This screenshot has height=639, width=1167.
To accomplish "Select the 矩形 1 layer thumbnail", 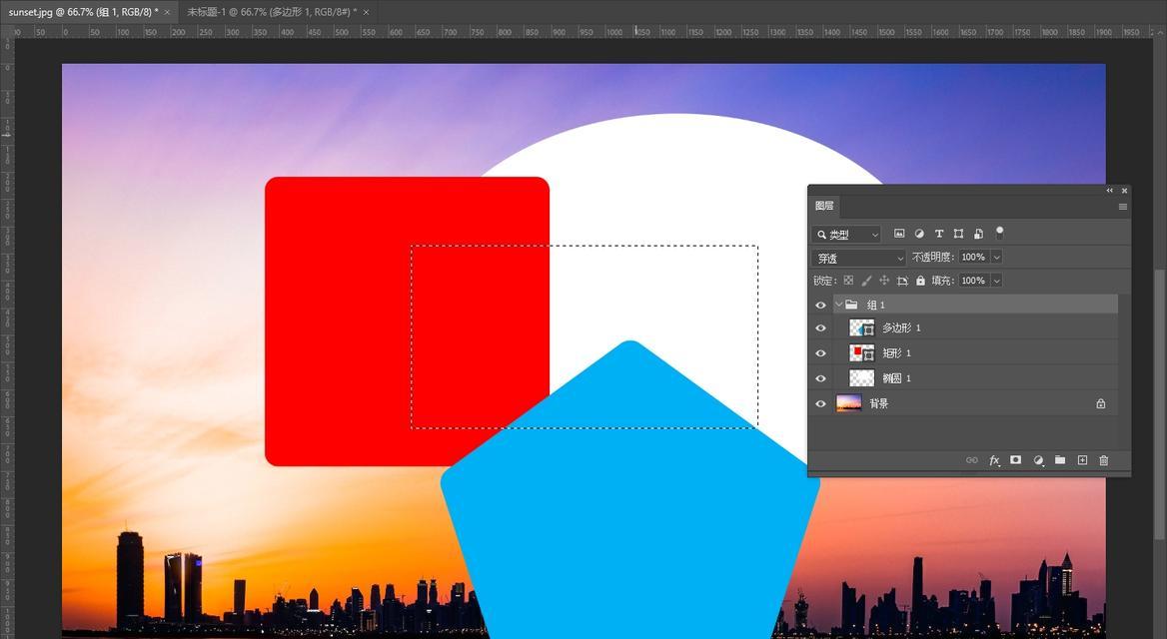I will (862, 353).
